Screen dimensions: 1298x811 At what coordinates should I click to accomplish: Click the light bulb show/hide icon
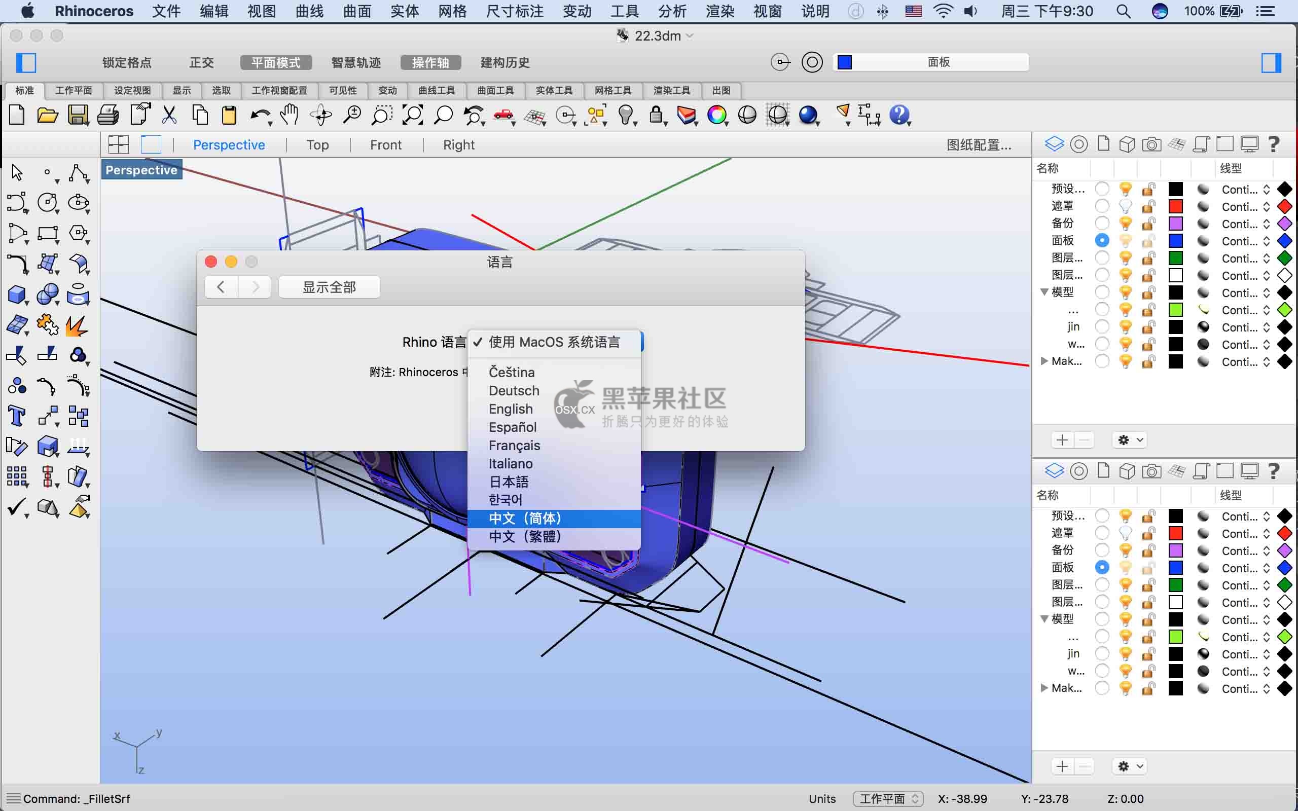tap(626, 115)
